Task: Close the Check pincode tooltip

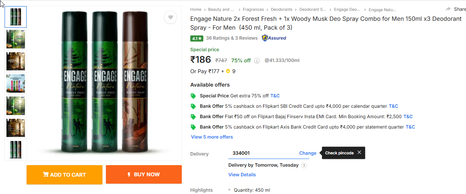Action: pos(359,152)
